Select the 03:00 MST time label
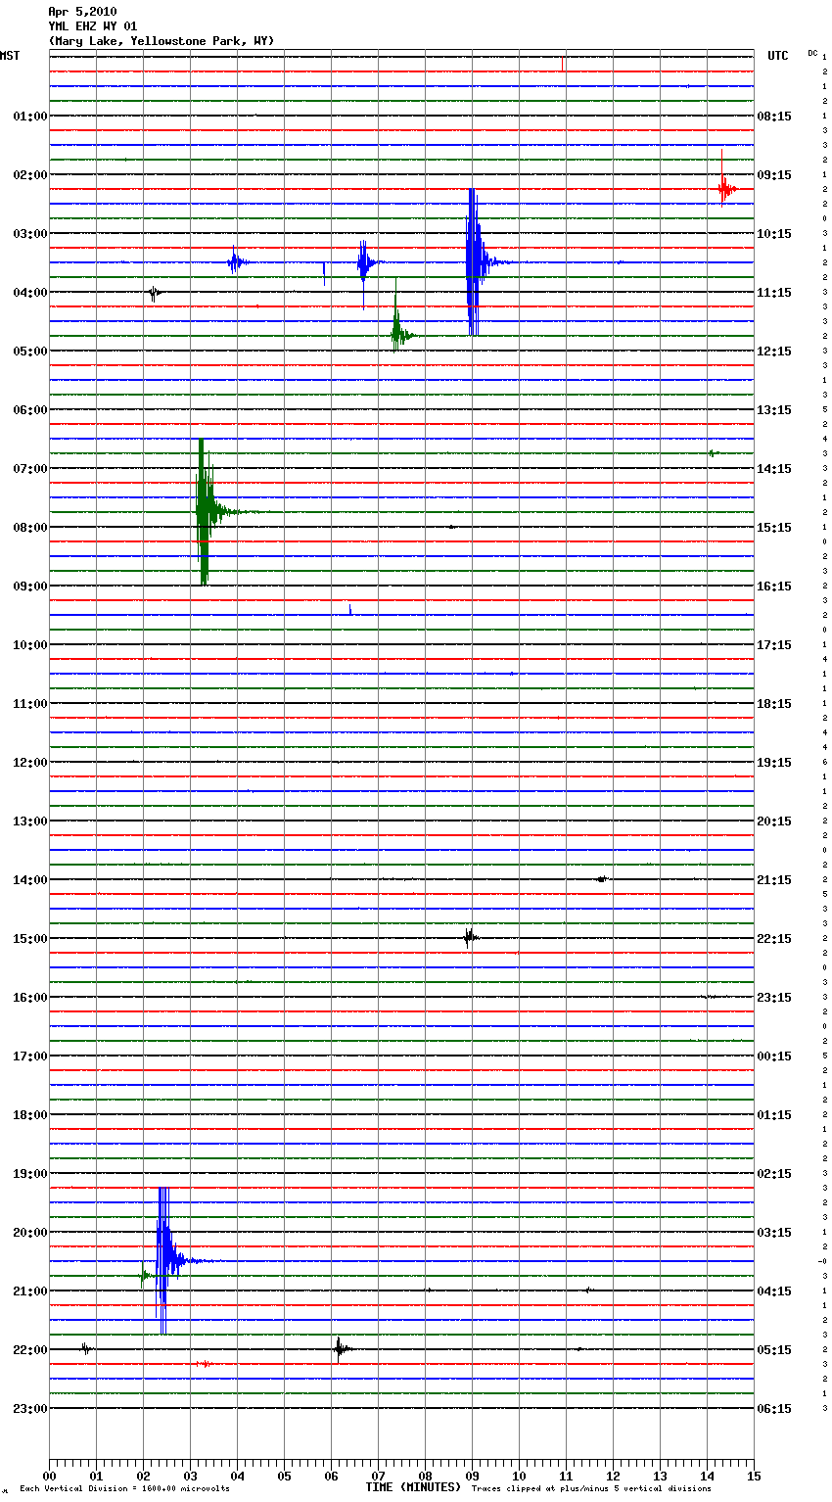The height and width of the screenshot is (1502, 832). [30, 234]
